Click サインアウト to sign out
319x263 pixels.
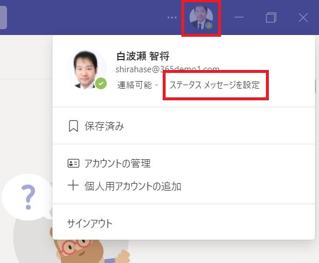pyautogui.click(x=90, y=223)
